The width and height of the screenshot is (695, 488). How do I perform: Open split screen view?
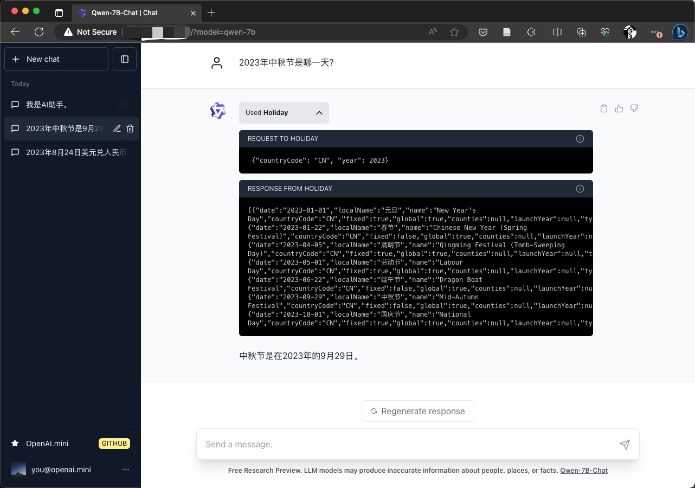click(x=557, y=32)
